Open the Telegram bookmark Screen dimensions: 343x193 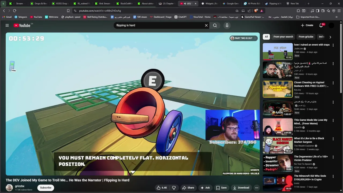tap(21, 17)
